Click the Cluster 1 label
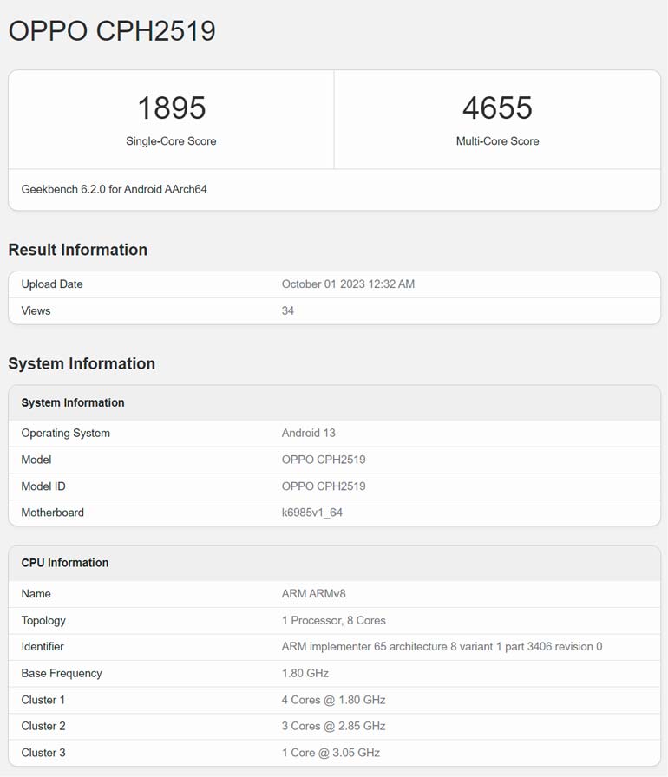This screenshot has height=777, width=668. pyautogui.click(x=43, y=700)
